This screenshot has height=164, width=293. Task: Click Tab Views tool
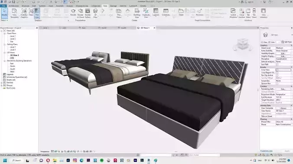[x=248, y=13]
